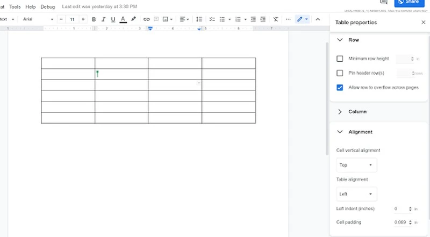Adjust Left indent stepper arrows
This screenshot has width=430, height=237.
(410, 209)
